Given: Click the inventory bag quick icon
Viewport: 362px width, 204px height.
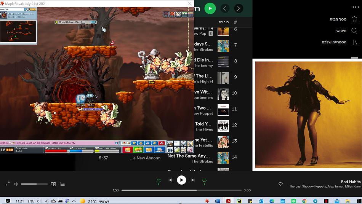Looking at the screenshot, I should point(141,143).
